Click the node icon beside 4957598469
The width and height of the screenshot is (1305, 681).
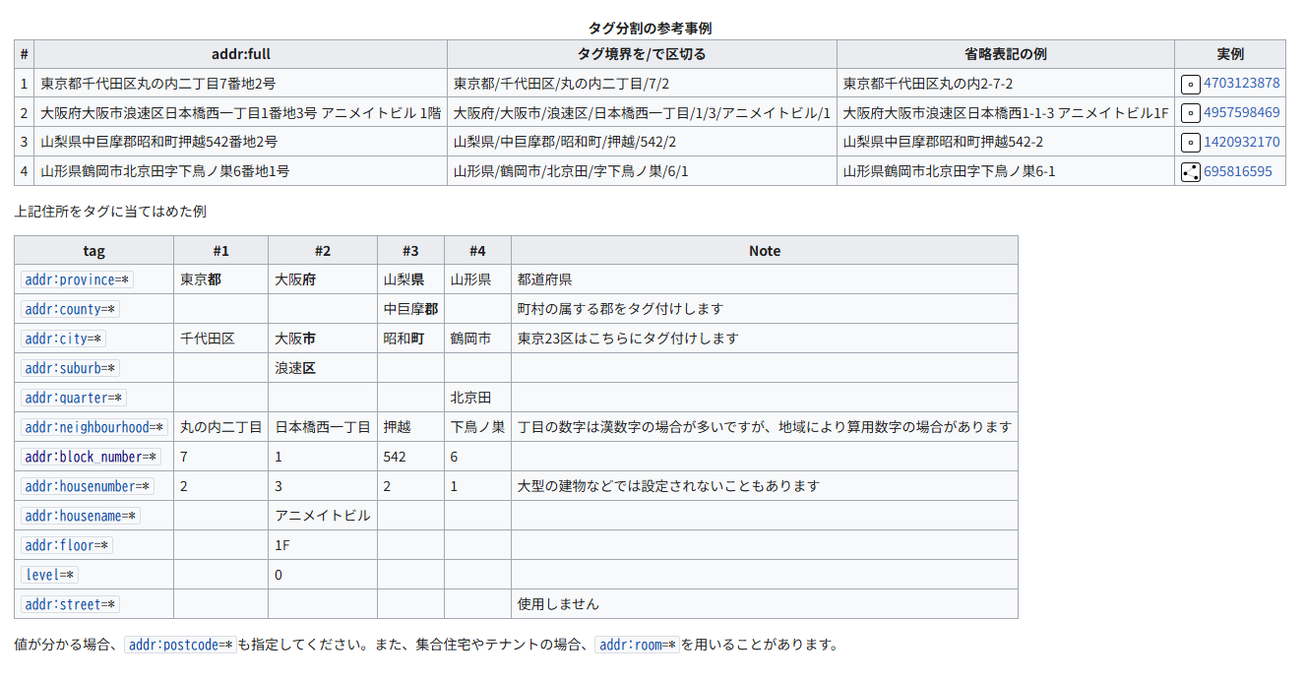(1190, 113)
